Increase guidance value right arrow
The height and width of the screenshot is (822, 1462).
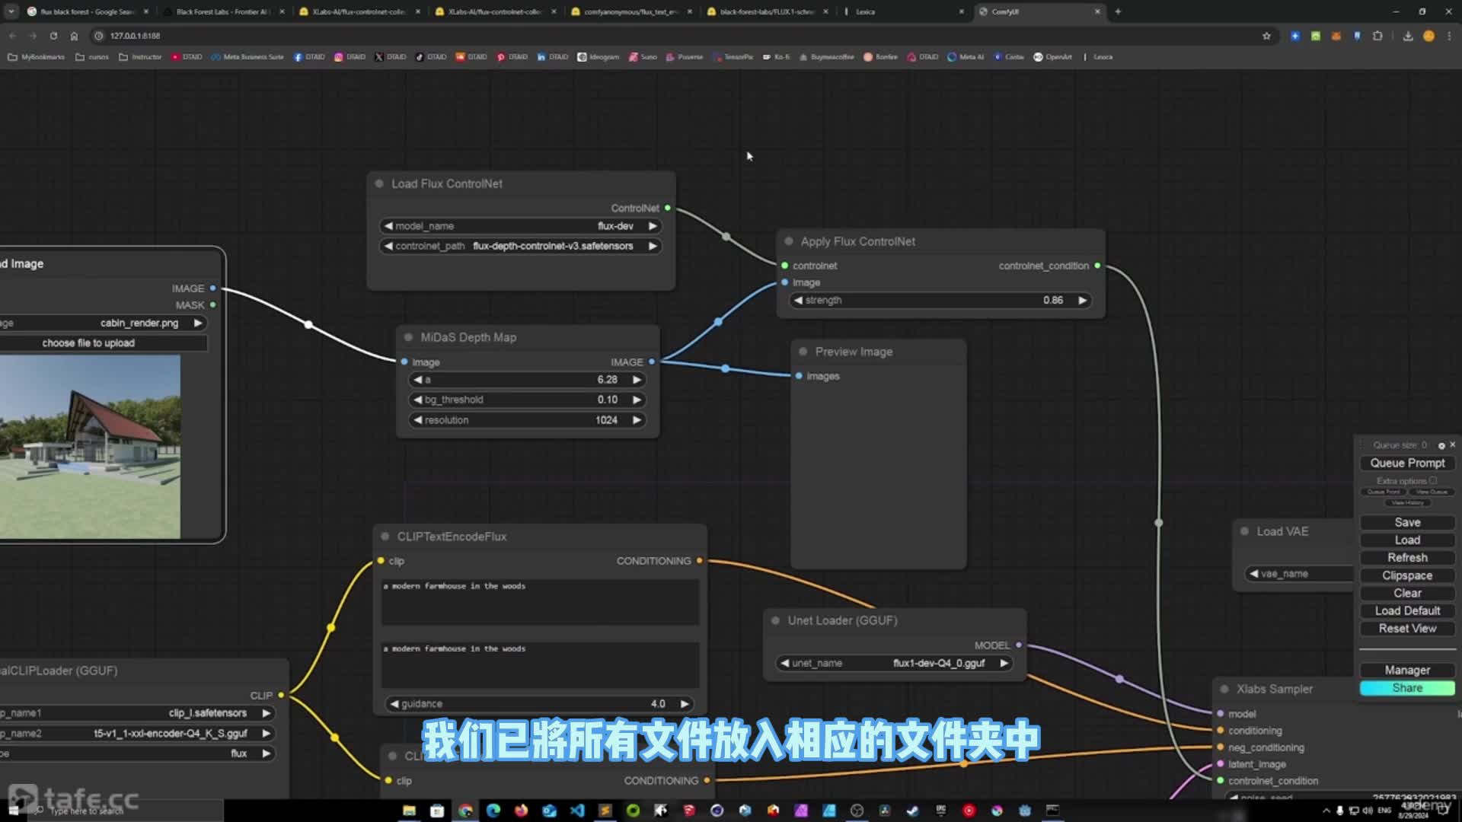pos(684,704)
